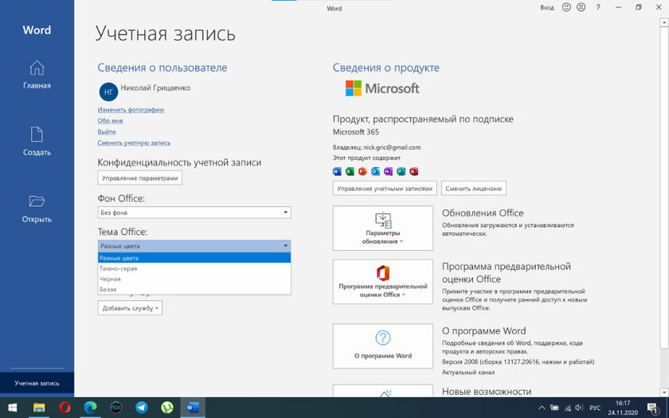The image size is (669, 418).
Task: Click the Word taskbar icon
Action: (193, 408)
